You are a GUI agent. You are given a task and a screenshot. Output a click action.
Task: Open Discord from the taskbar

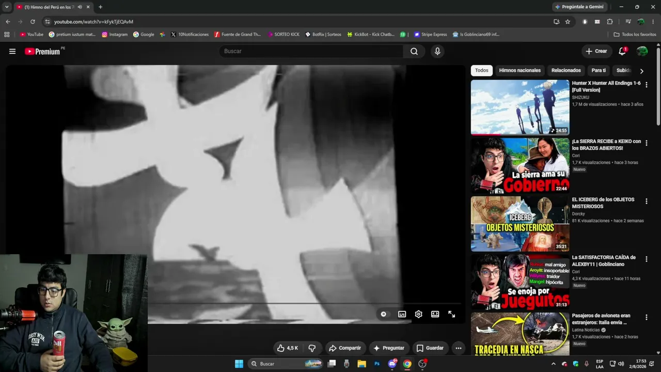(392, 364)
